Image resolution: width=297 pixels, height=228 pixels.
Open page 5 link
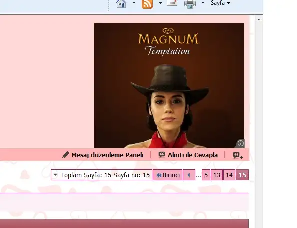point(206,175)
